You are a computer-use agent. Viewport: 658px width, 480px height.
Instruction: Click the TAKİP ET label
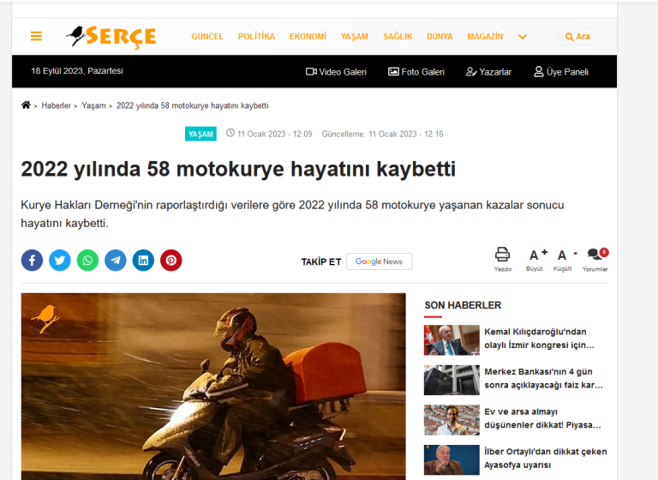321,262
